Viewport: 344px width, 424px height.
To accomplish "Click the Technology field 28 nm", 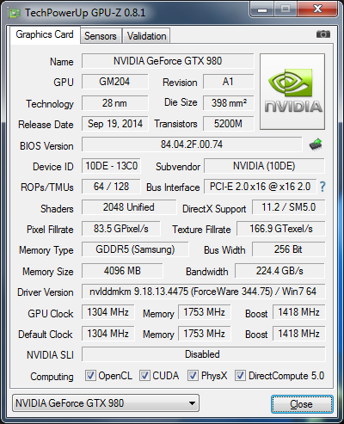I will [x=114, y=103].
